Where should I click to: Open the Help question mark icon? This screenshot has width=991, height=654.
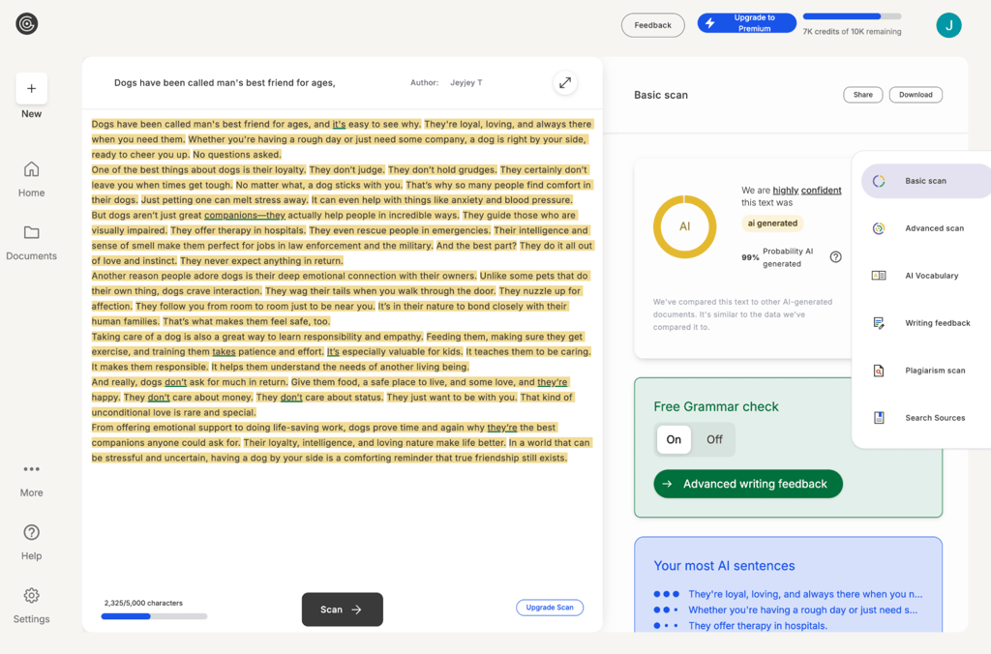31,533
